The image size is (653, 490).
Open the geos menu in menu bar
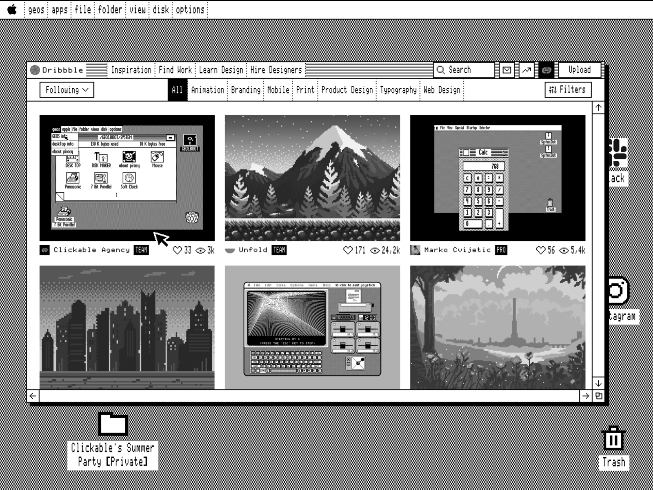(x=36, y=9)
